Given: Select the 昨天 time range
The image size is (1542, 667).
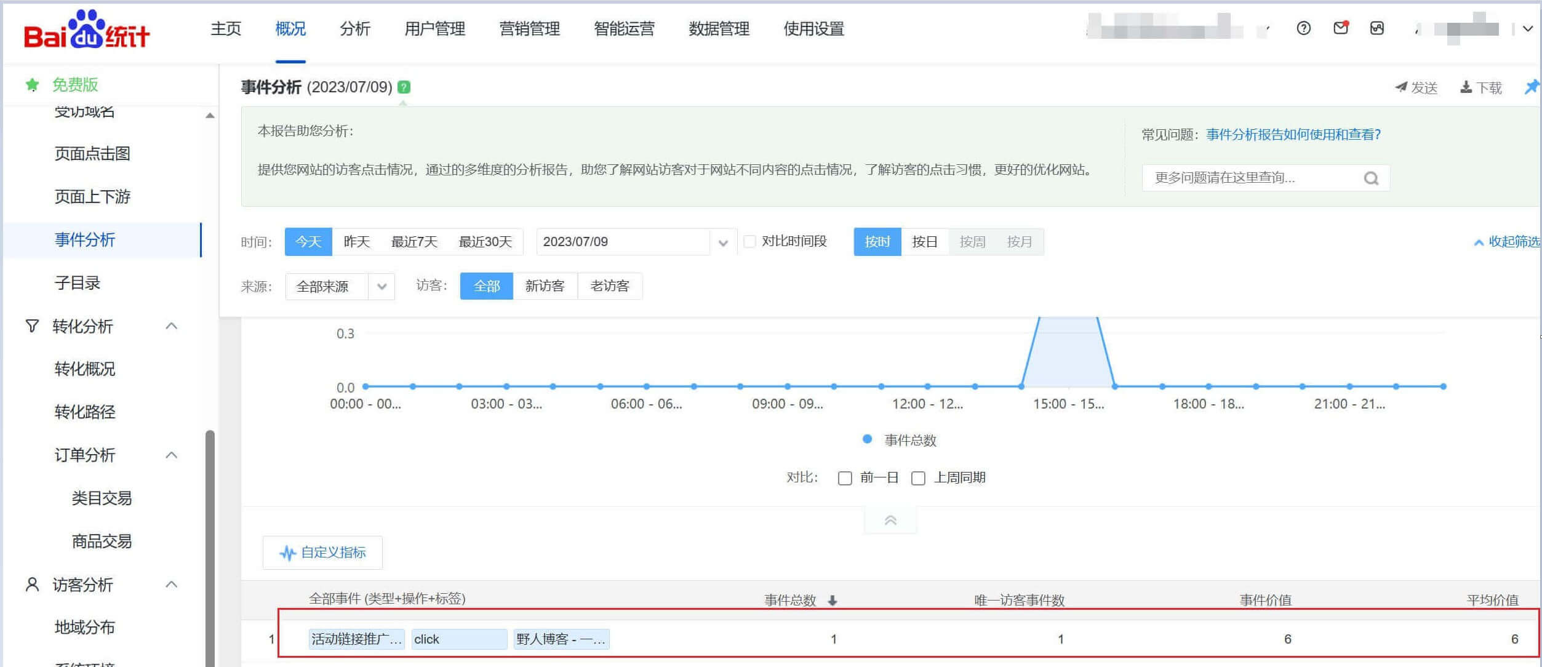Looking at the screenshot, I should [356, 242].
